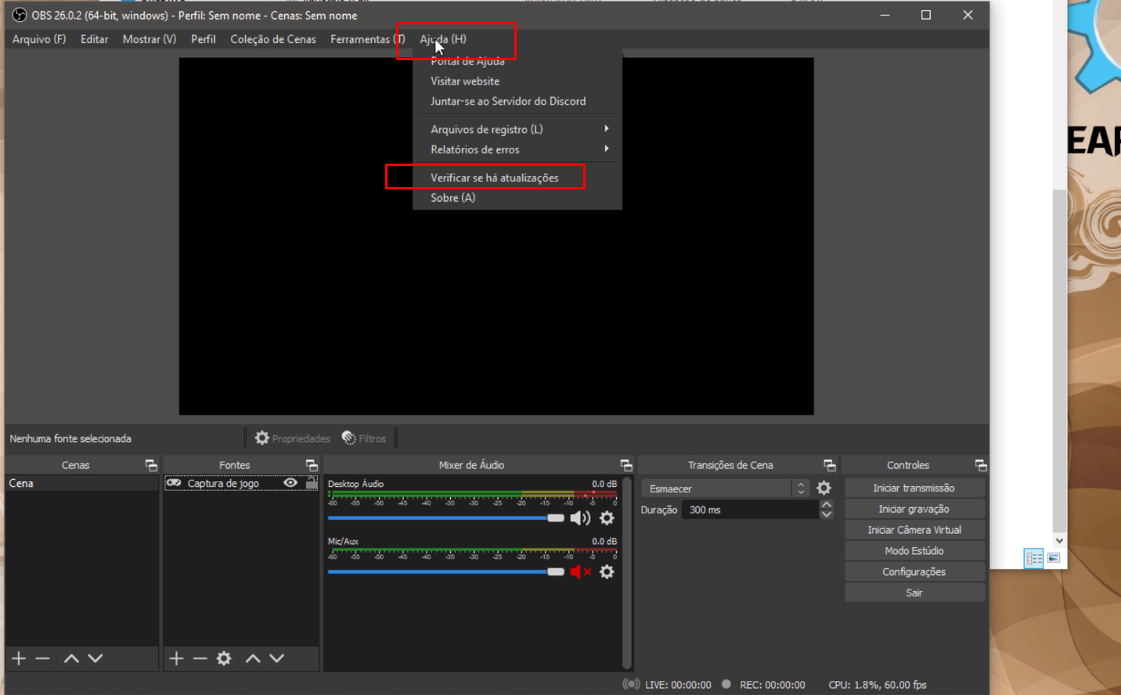This screenshot has height=695, width=1121.
Task: Click the game controller icon of Captura de jogo
Action: coord(174,483)
